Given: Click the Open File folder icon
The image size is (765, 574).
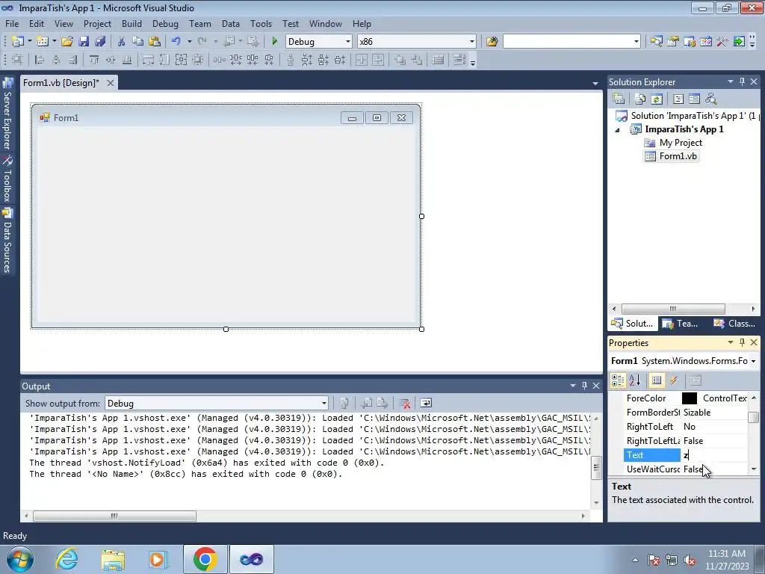Looking at the screenshot, I should point(67,42).
